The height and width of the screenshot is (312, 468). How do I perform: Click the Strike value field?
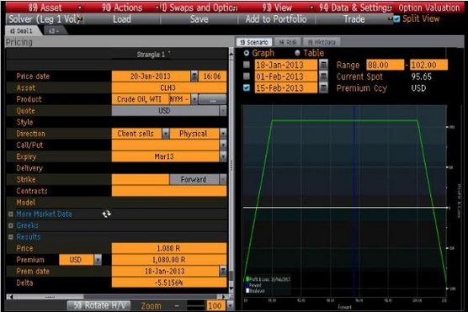(141, 179)
